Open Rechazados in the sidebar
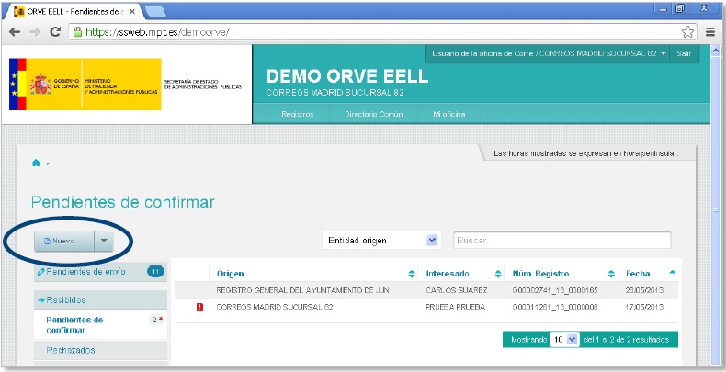This screenshot has width=726, height=372. (71, 350)
